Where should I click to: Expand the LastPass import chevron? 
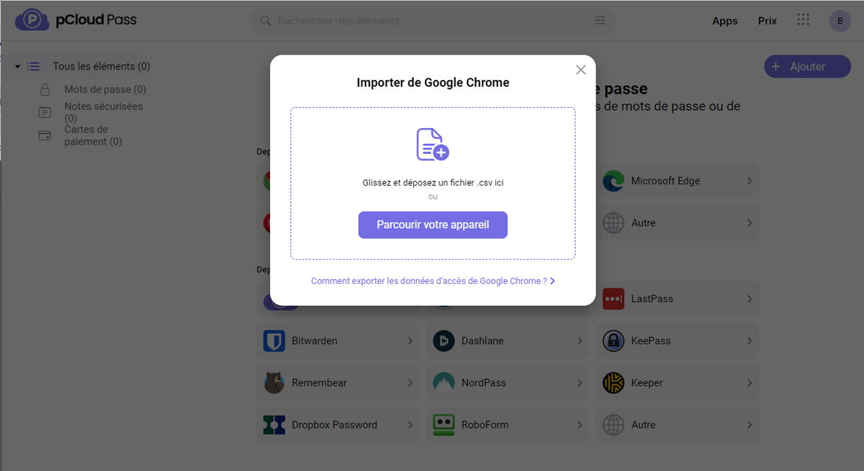750,299
